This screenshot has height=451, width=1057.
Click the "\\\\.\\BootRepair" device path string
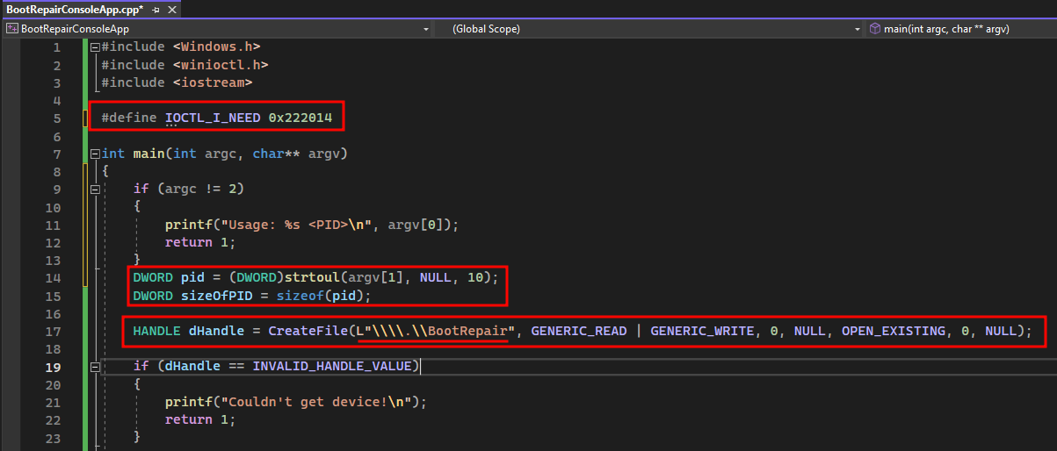pyautogui.click(x=439, y=332)
